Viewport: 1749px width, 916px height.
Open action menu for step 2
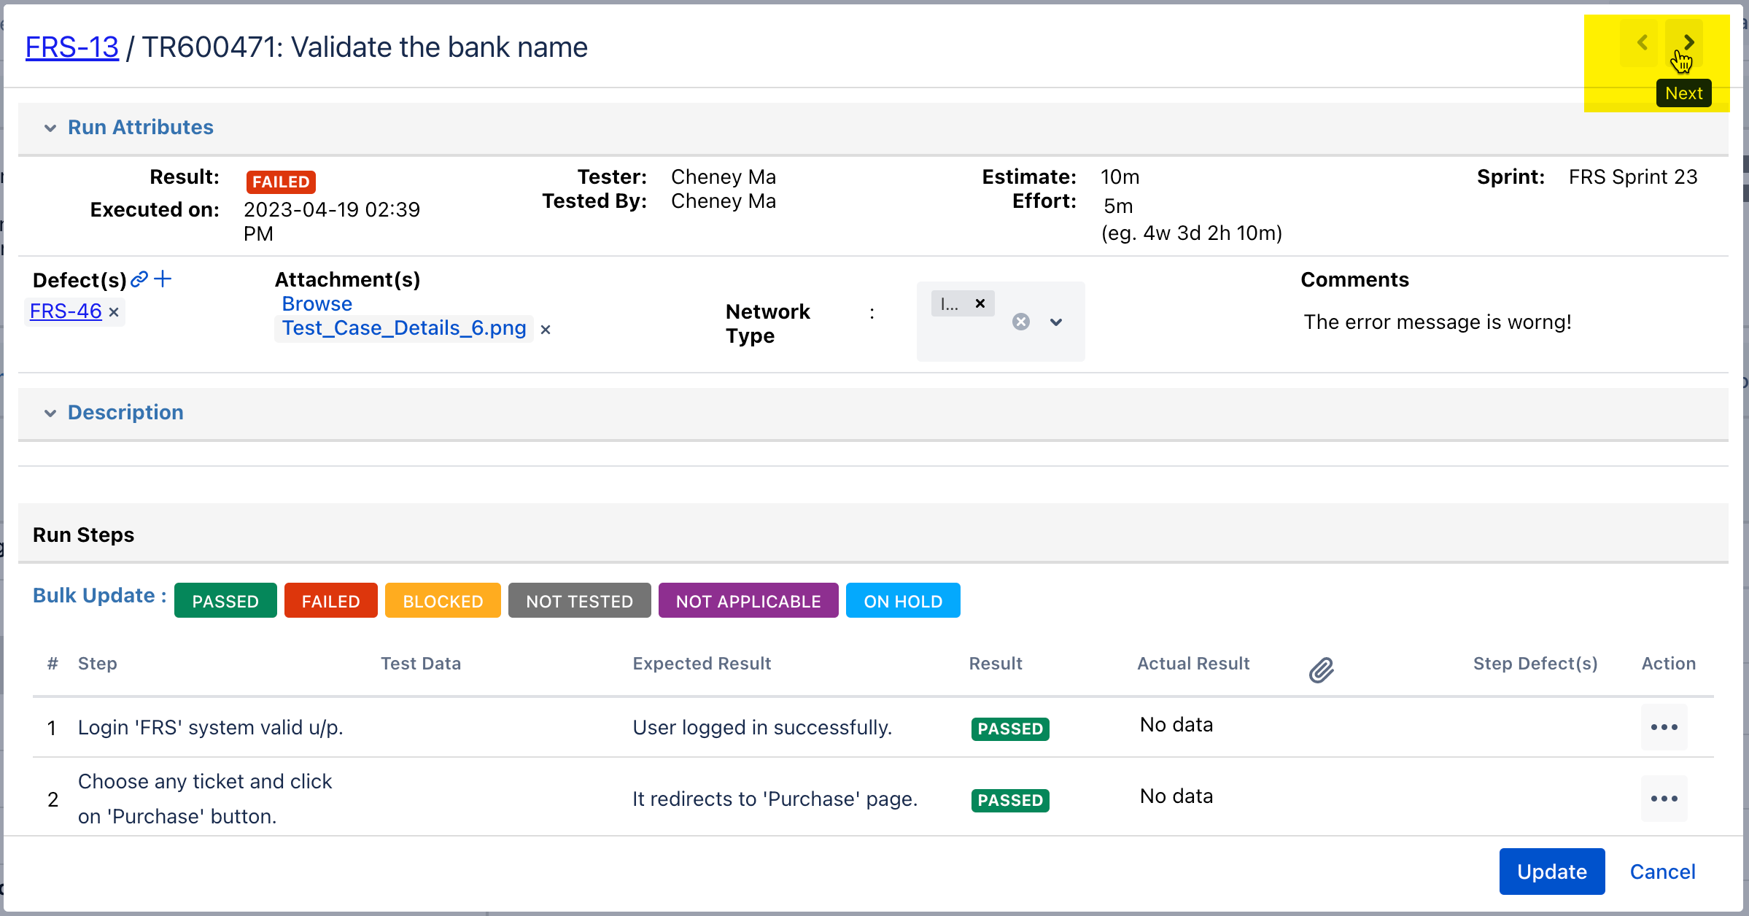coord(1664,799)
